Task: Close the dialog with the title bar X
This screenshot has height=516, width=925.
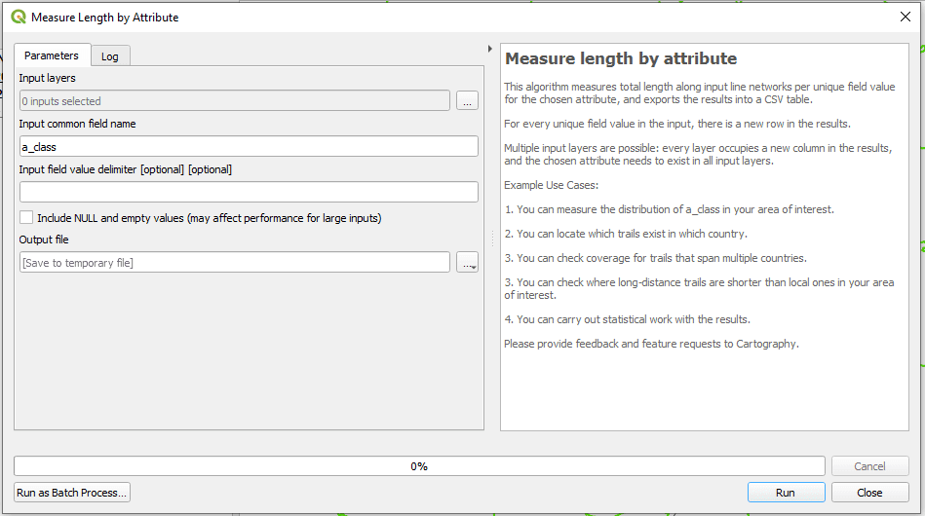Action: 906,17
